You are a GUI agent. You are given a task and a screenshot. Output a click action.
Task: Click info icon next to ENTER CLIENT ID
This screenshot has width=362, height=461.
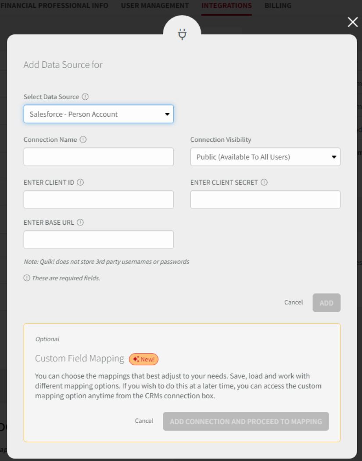click(80, 182)
